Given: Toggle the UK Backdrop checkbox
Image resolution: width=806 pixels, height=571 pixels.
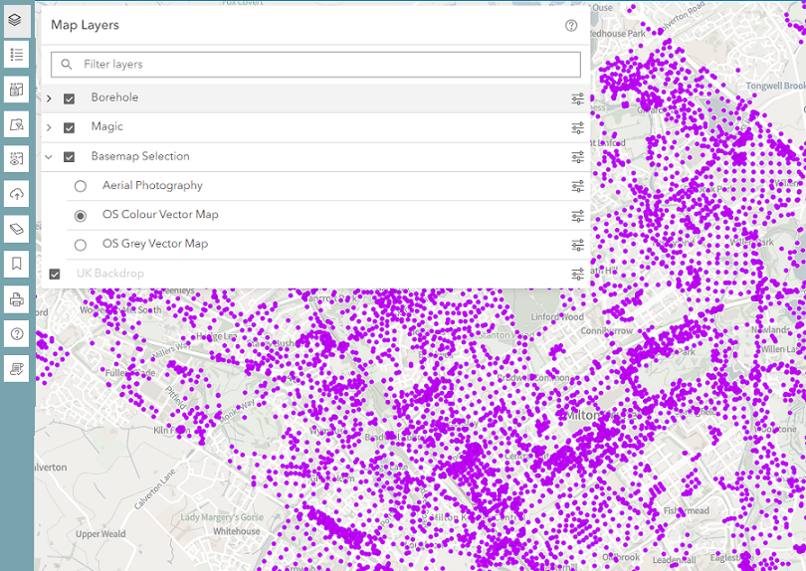Looking at the screenshot, I should [55, 274].
